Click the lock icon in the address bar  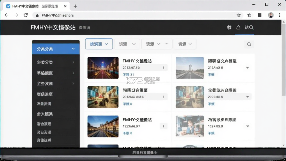click(37, 15)
